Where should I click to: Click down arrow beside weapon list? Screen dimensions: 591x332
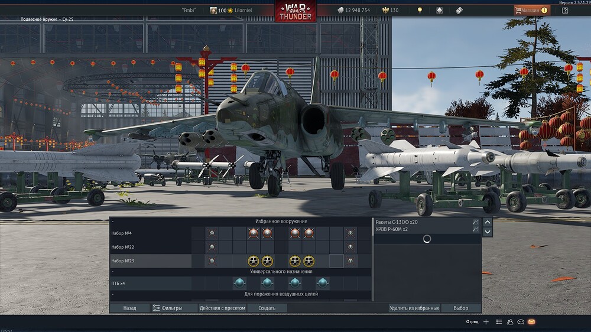click(488, 232)
